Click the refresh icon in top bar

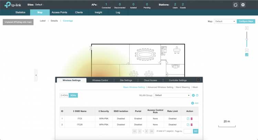235,5
